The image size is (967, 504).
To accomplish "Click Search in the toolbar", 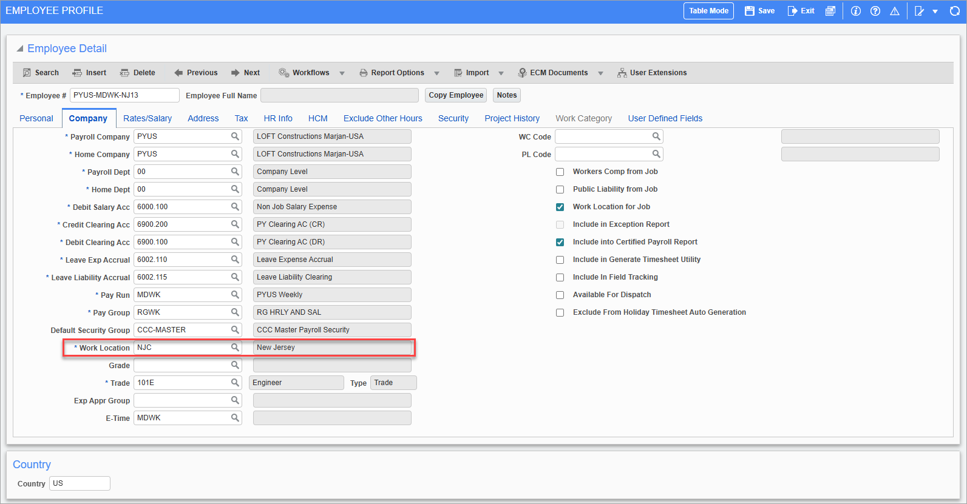I will (x=41, y=73).
